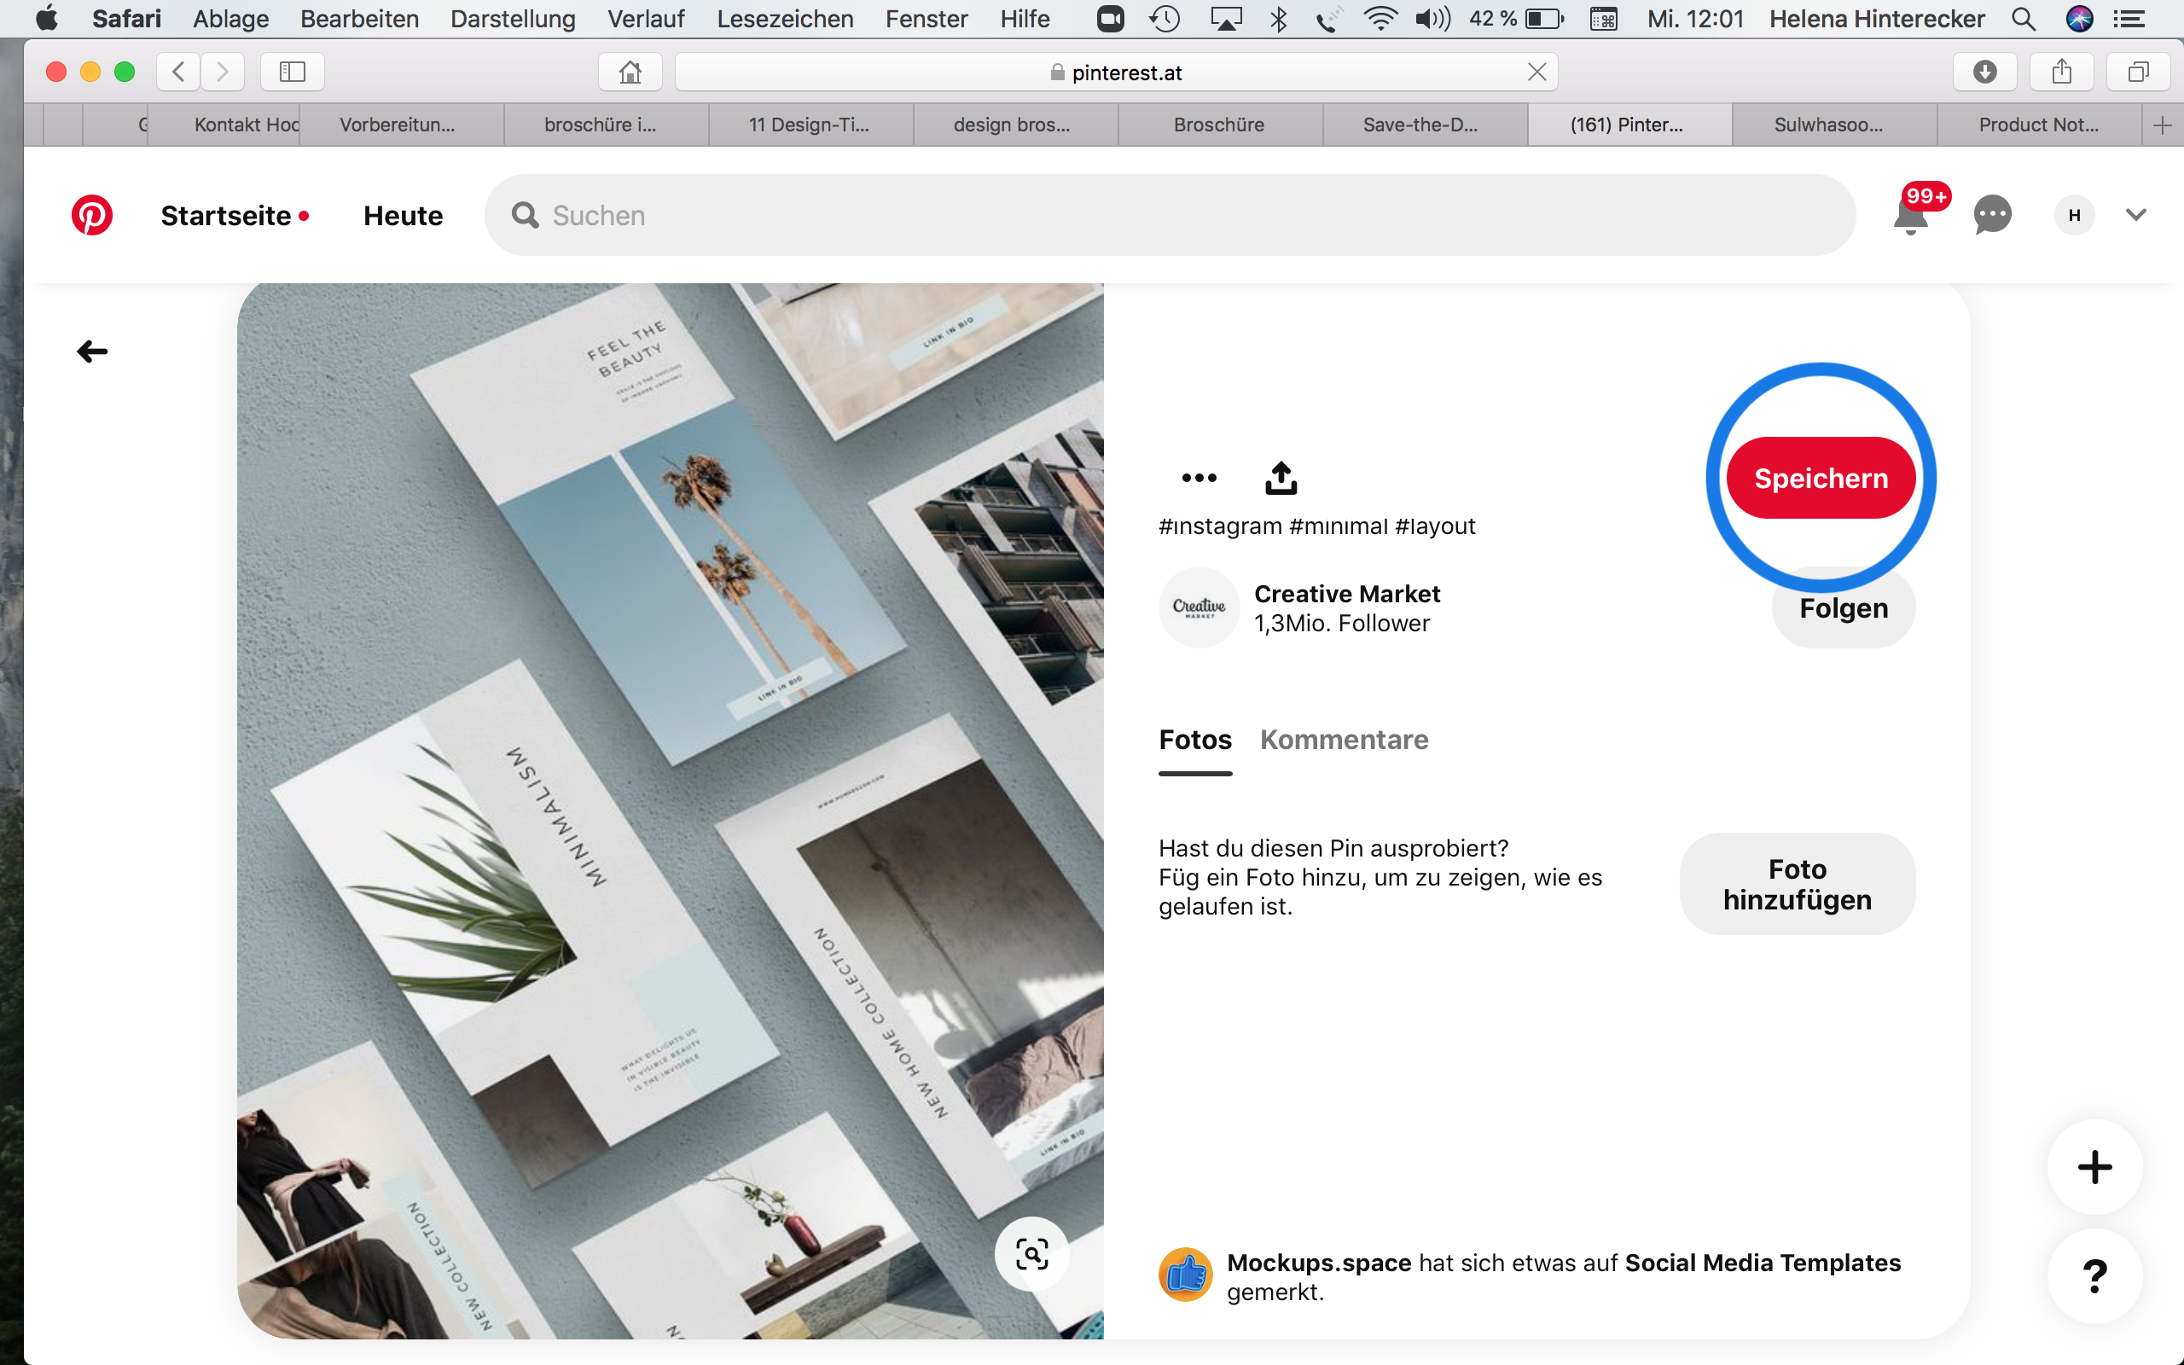
Task: Click the Pinterest logo icon
Action: [92, 216]
